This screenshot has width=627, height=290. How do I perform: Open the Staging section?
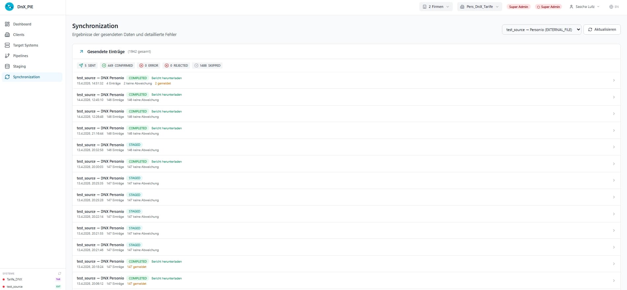pos(32,66)
